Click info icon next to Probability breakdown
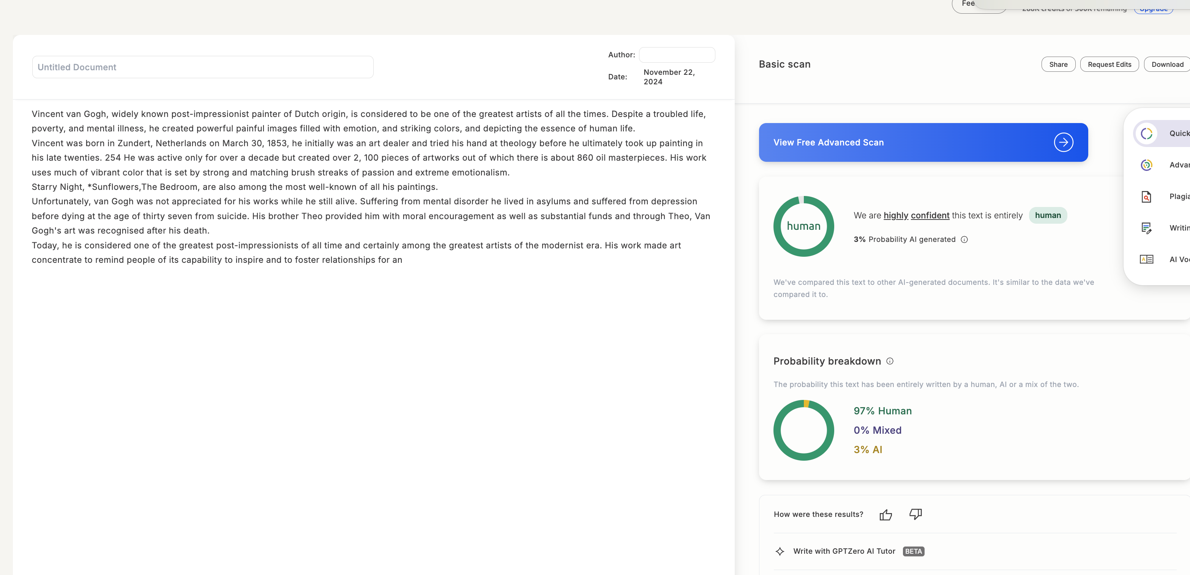This screenshot has height=575, width=1190. [890, 361]
